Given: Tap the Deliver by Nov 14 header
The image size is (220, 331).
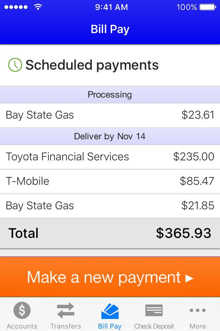Looking at the screenshot, I should pyautogui.click(x=110, y=136).
